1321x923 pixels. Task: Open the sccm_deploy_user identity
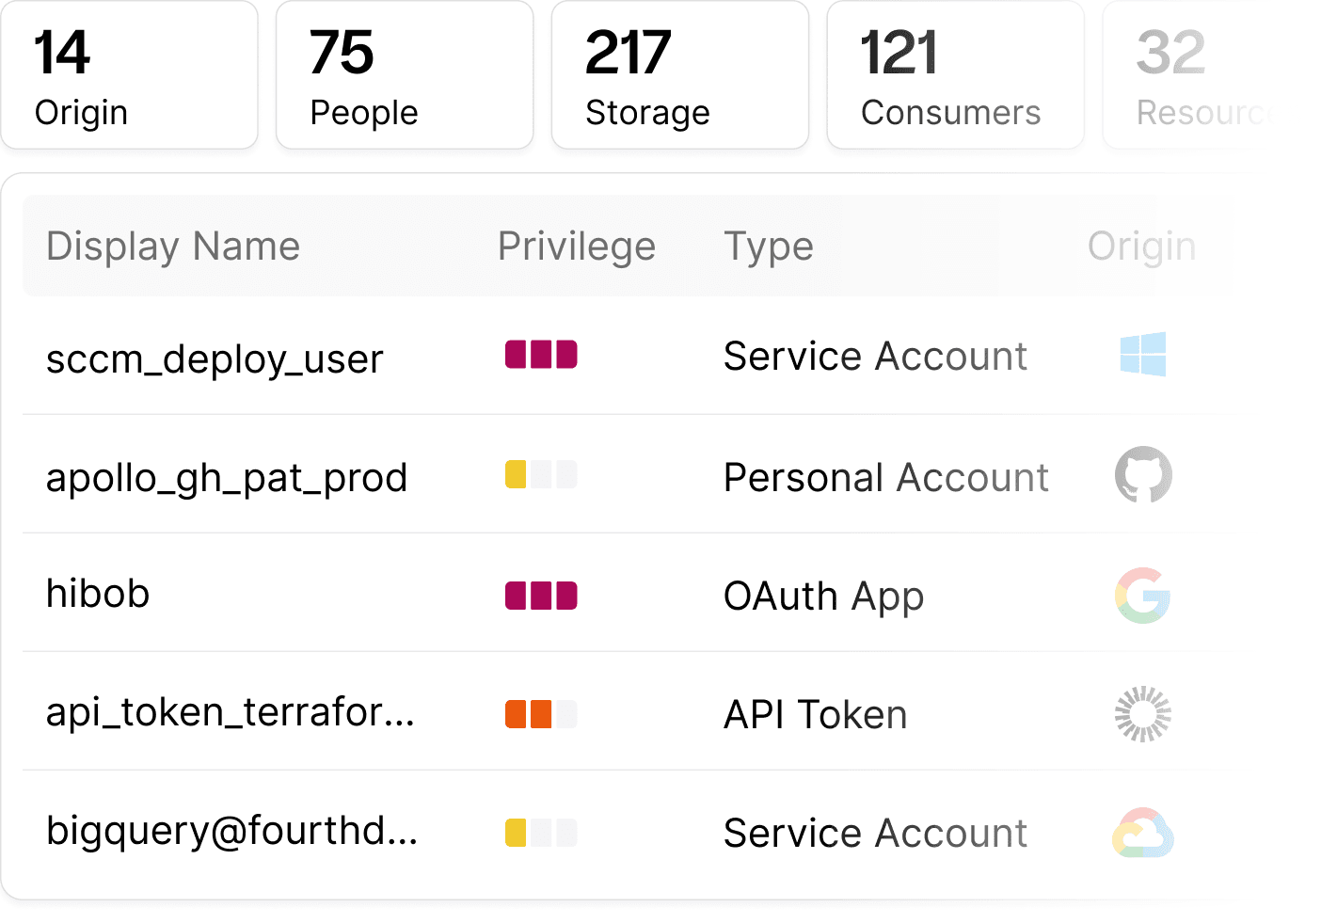tap(215, 358)
